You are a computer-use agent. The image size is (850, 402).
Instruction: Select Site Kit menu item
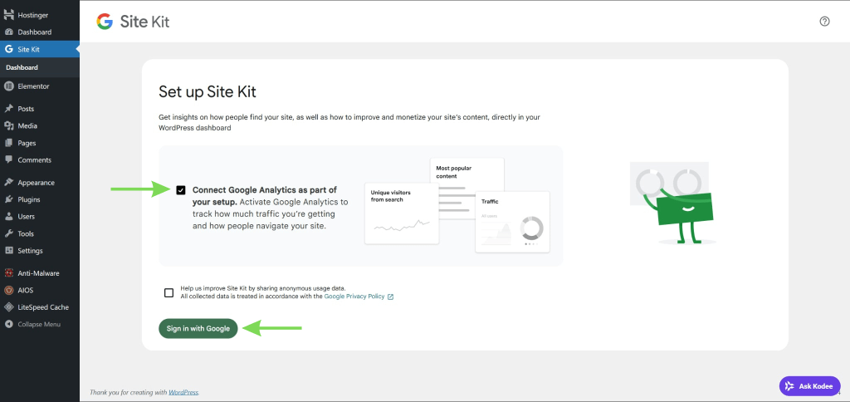[40, 49]
